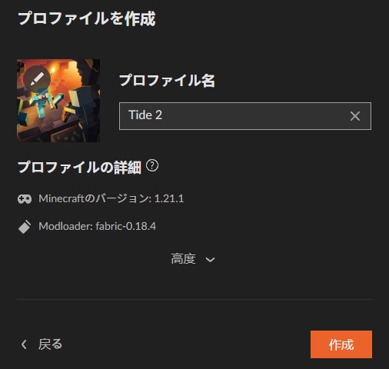Click the Modloader tag icon
The width and height of the screenshot is (389, 369).
[25, 227]
